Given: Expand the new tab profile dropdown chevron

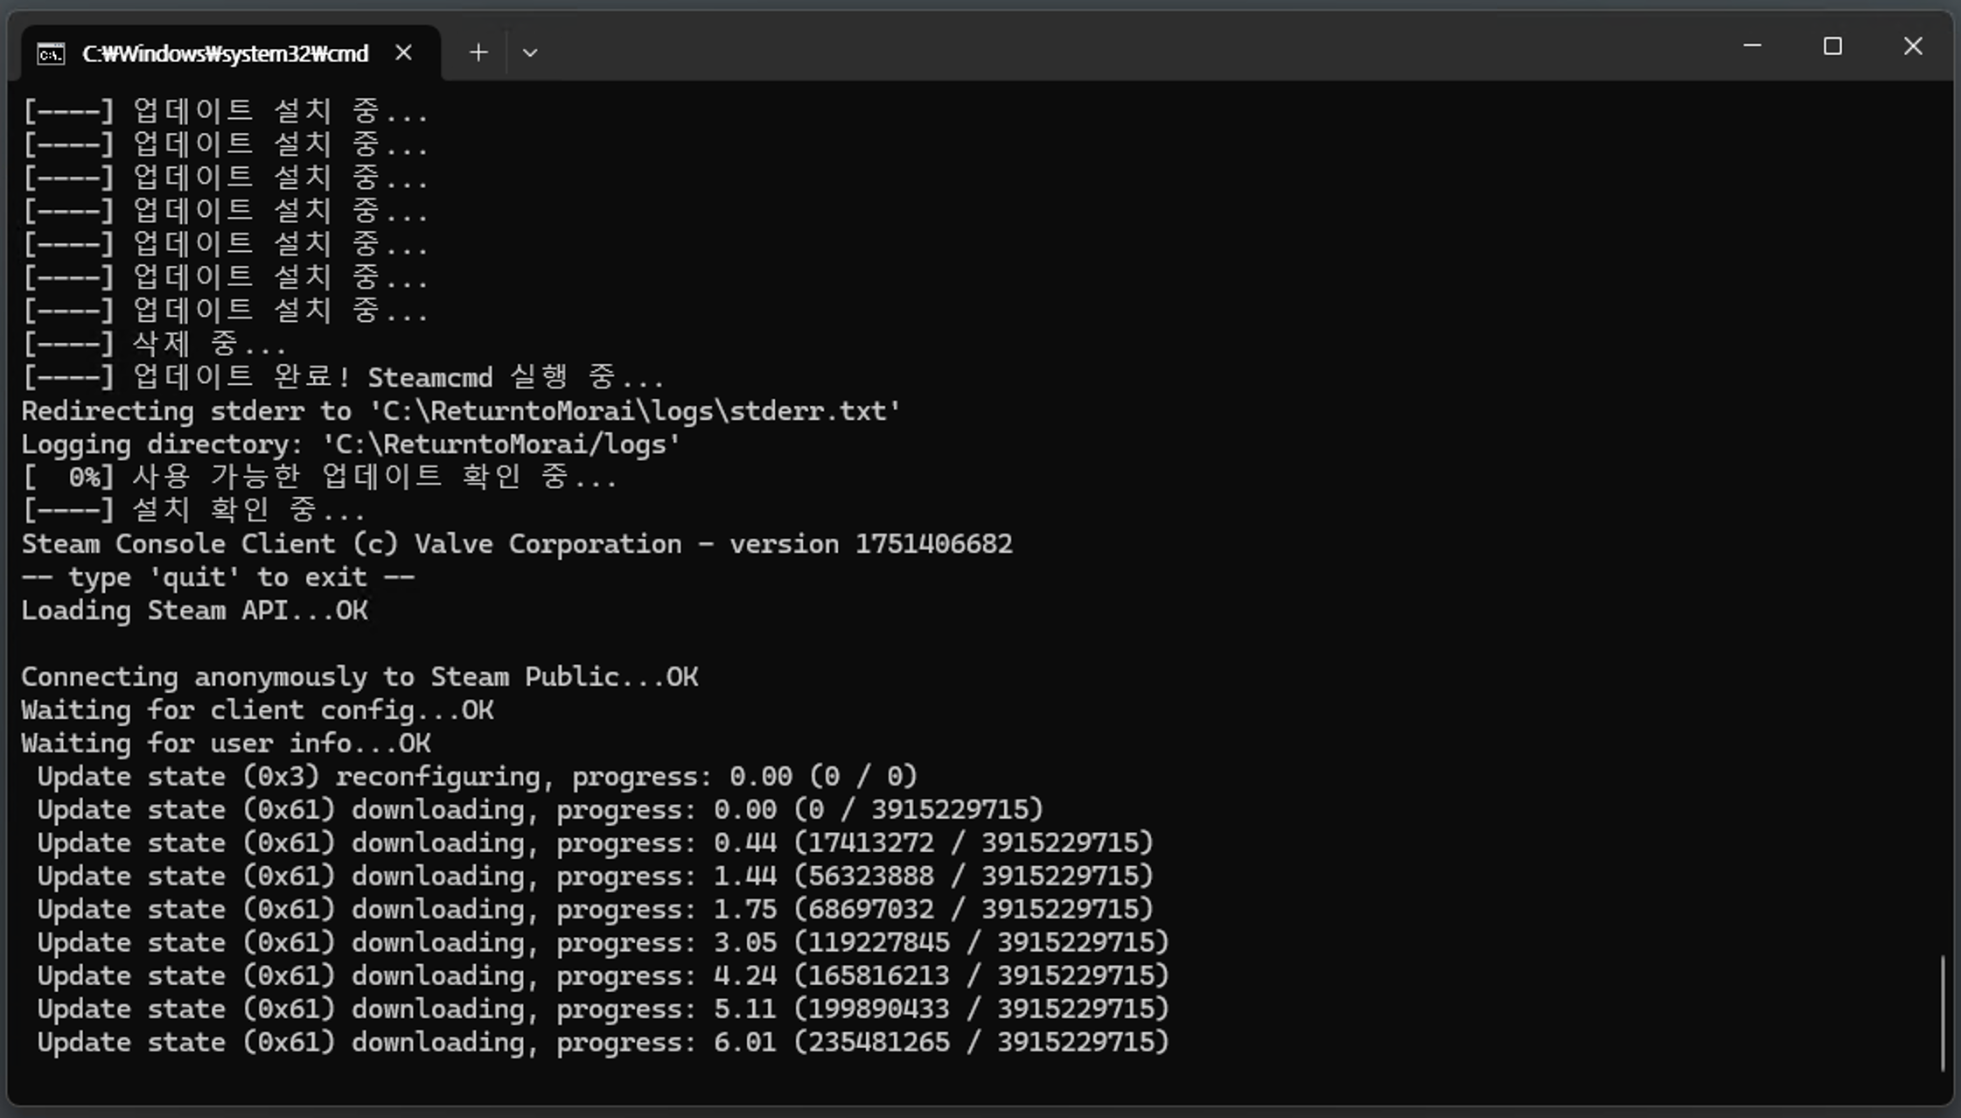Looking at the screenshot, I should tap(529, 53).
